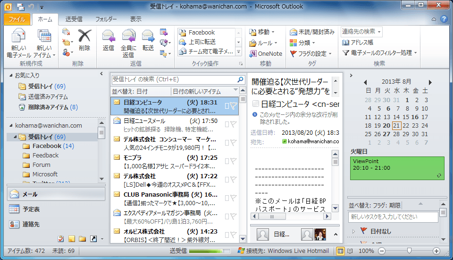The height and width of the screenshot is (260, 453).
Task: Open the Contacts (連絡先) navigation button
Action: coord(56,224)
